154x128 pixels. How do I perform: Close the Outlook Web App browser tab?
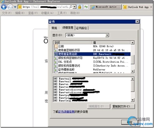tap(151, 7)
